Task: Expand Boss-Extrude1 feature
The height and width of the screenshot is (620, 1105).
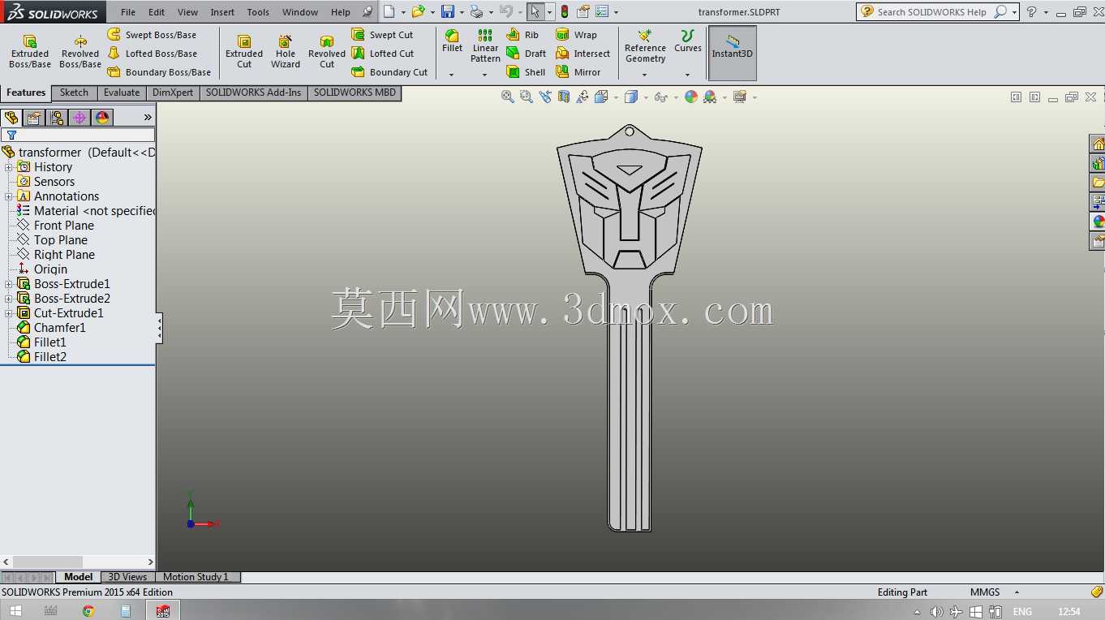Action: pyautogui.click(x=9, y=284)
